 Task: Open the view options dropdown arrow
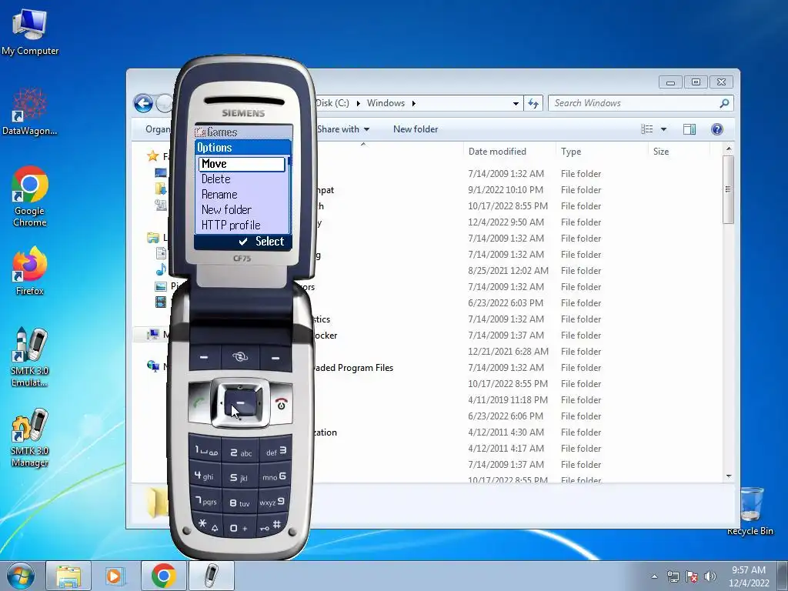click(664, 129)
